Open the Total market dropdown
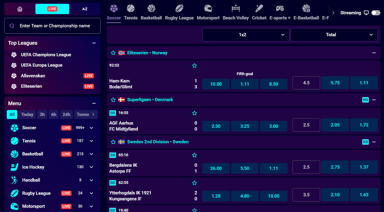 pyautogui.click(x=334, y=34)
